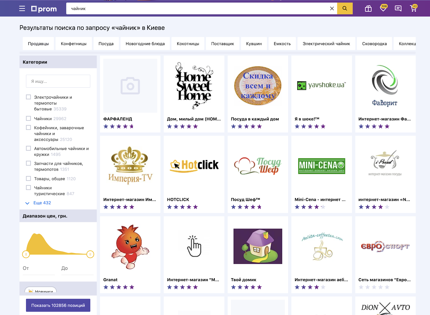The width and height of the screenshot is (430, 315).
Task: Open the Скидка всем и каждому logo
Action: pyautogui.click(x=258, y=86)
